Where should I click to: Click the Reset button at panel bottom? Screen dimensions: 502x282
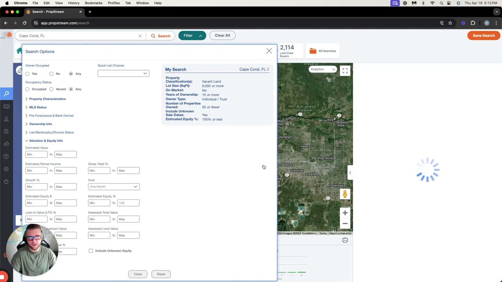(161, 274)
